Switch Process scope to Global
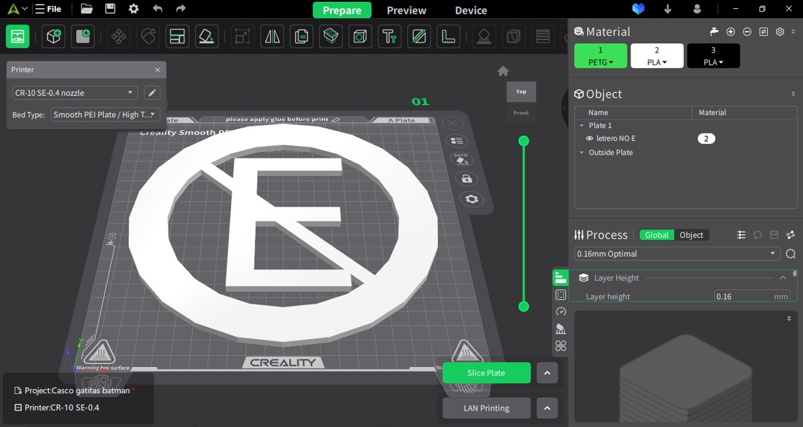The image size is (803, 427). (x=657, y=235)
